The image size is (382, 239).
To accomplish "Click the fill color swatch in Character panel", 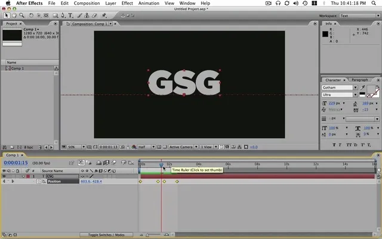I will point(371,89).
